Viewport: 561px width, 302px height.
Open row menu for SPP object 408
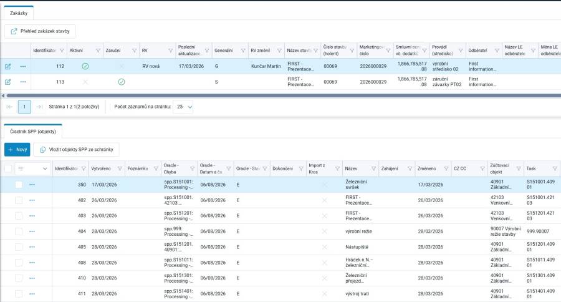pos(32,263)
